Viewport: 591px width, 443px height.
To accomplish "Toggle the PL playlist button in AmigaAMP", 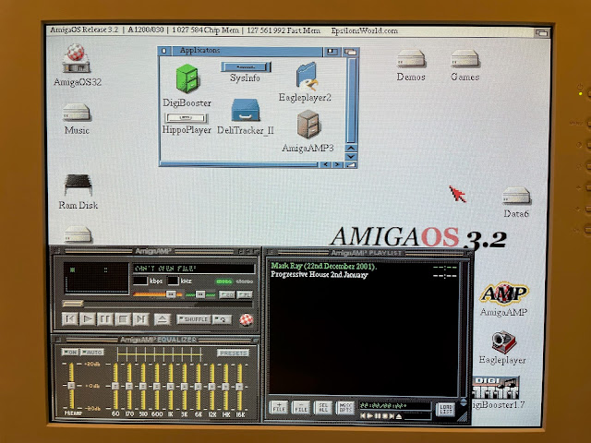I will (x=245, y=294).
